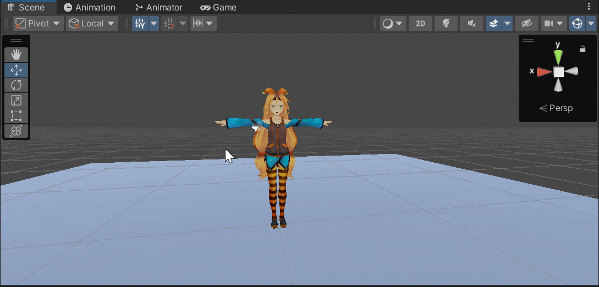Toggle gizmos globe icon

(x=576, y=23)
